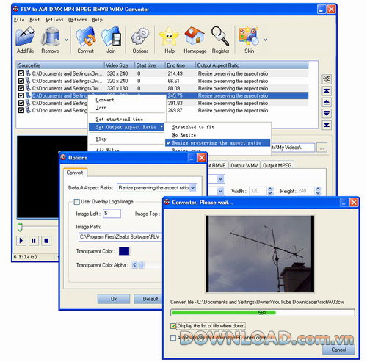Uncheck the highlighted file row with end time 245.75
The height and width of the screenshot is (362, 367).
(x=21, y=95)
